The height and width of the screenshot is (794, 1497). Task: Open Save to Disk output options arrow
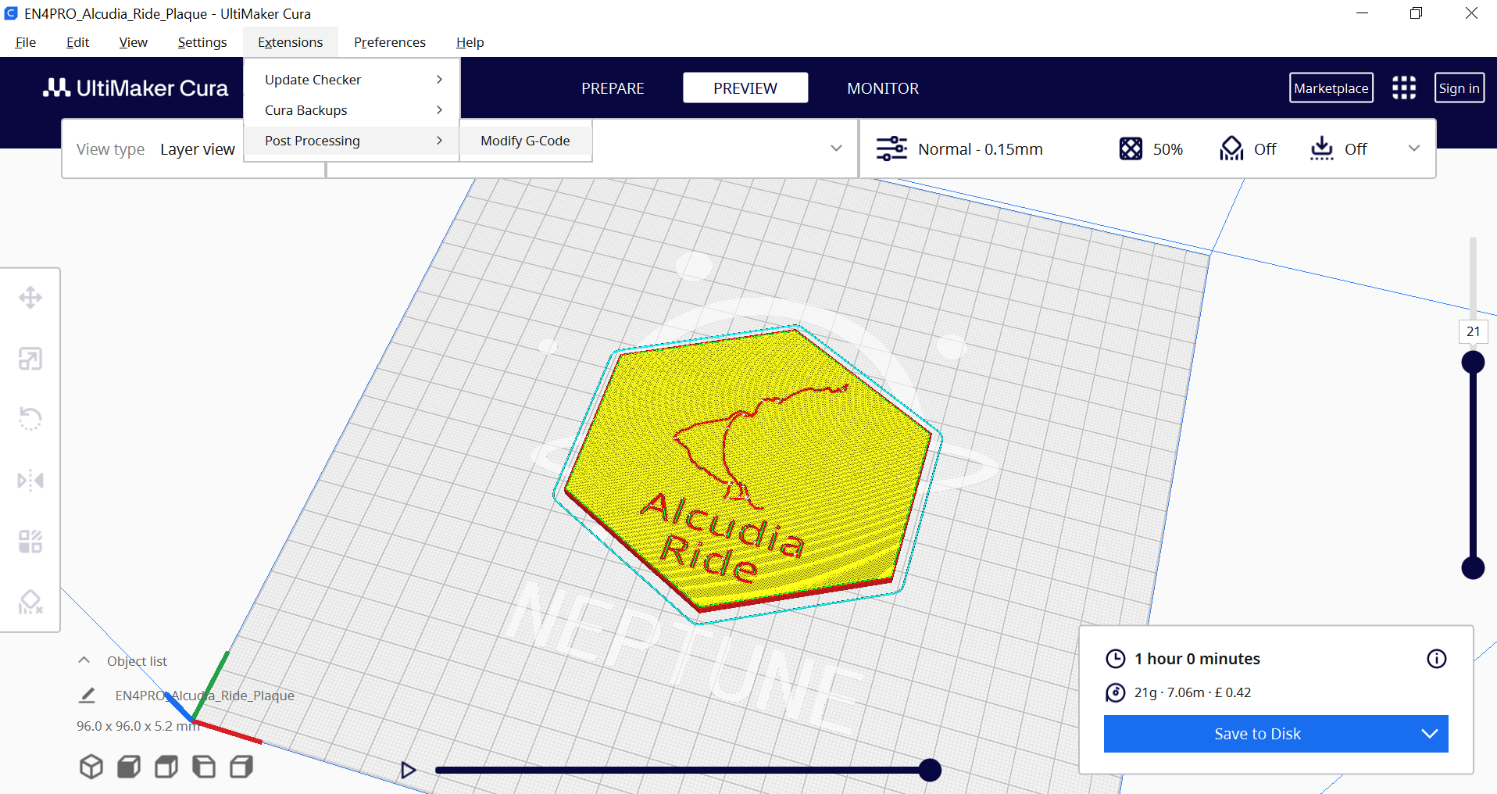(1430, 734)
